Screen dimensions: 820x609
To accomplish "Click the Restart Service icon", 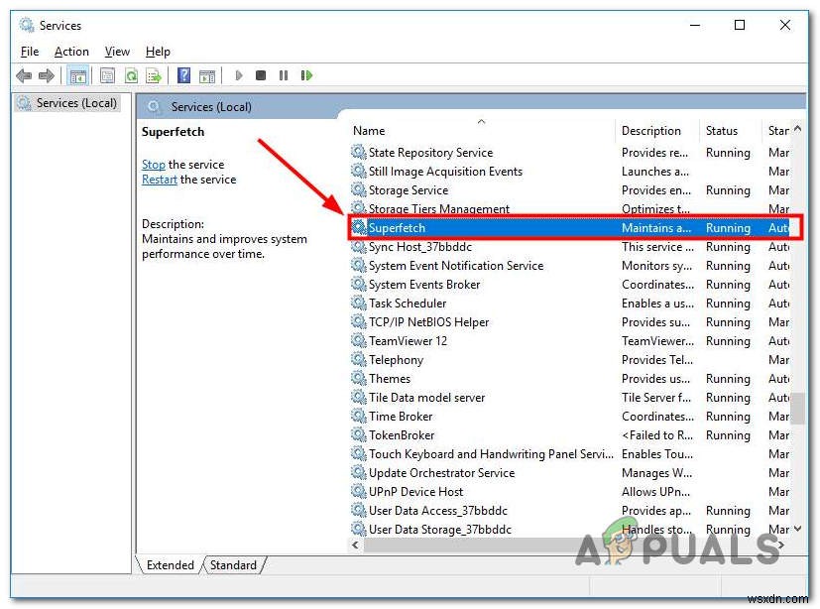I will tap(306, 75).
